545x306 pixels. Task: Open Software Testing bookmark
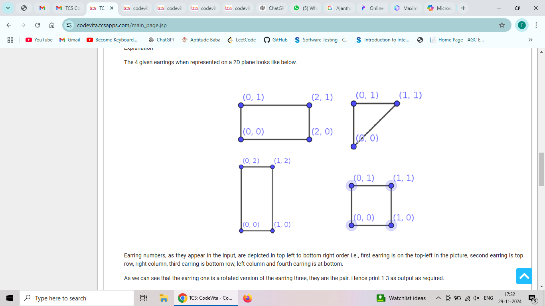[x=322, y=40]
